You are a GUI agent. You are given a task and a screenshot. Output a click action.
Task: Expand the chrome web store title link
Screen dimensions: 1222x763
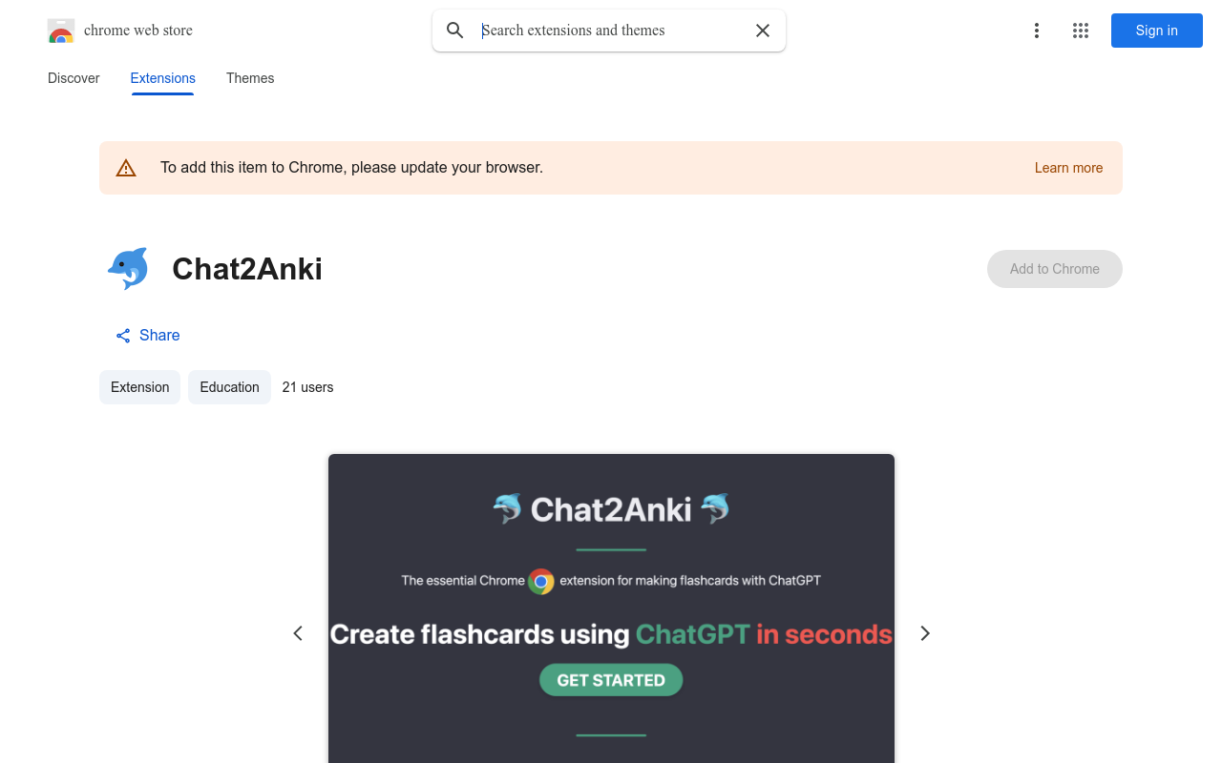coord(138,31)
